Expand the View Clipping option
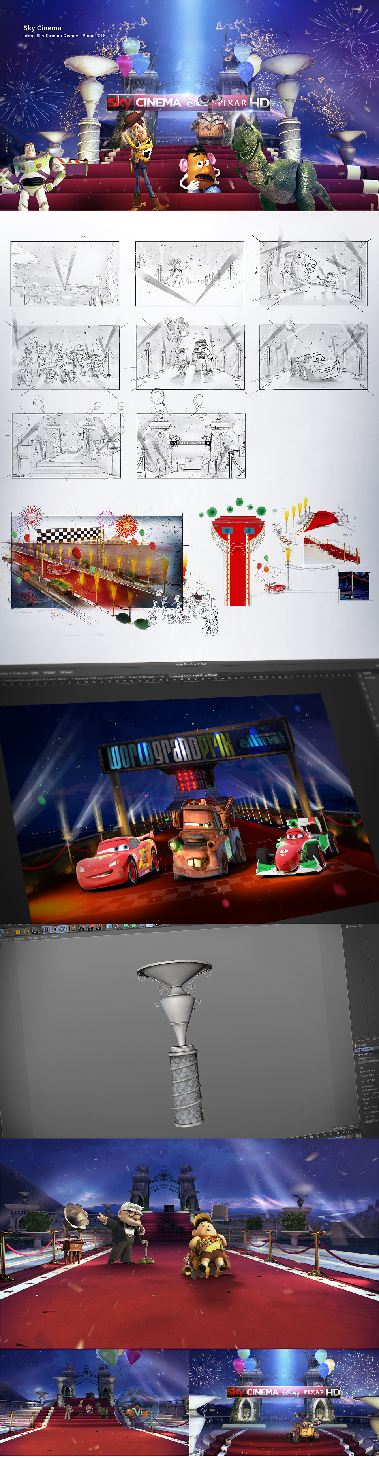Viewport: 379px width, 1458px height. pos(370,1107)
